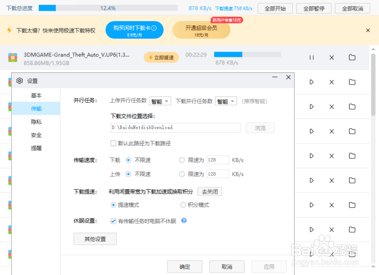
Task: Open the 下载并行任务数 dropdown
Action: pos(226,101)
